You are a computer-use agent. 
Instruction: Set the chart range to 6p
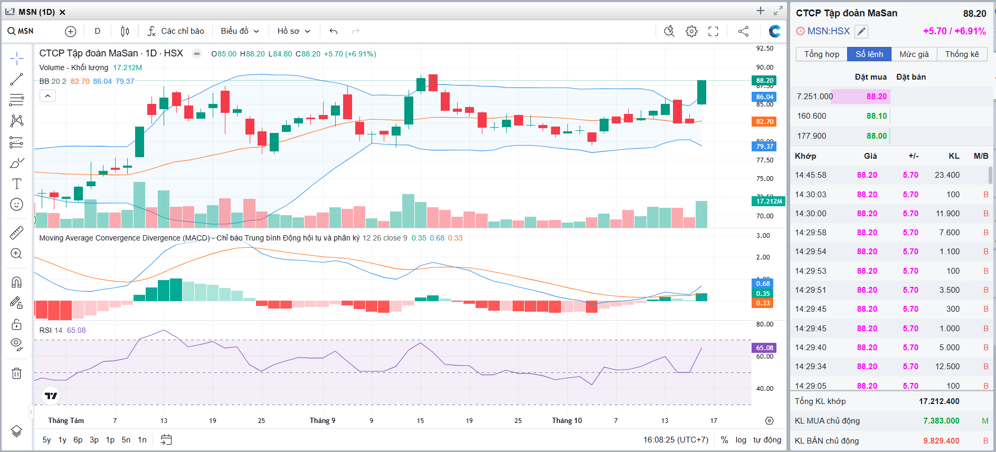tap(78, 440)
